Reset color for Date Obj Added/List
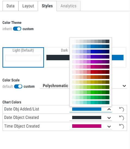Image resolution: width=130 pixels, height=149 pixels. [x=122, y=109]
